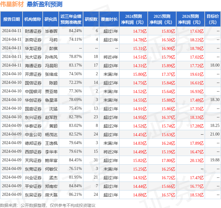Select the 海通证券 institution cell
The height and width of the screenshot is (208, 221).
pos(33,66)
